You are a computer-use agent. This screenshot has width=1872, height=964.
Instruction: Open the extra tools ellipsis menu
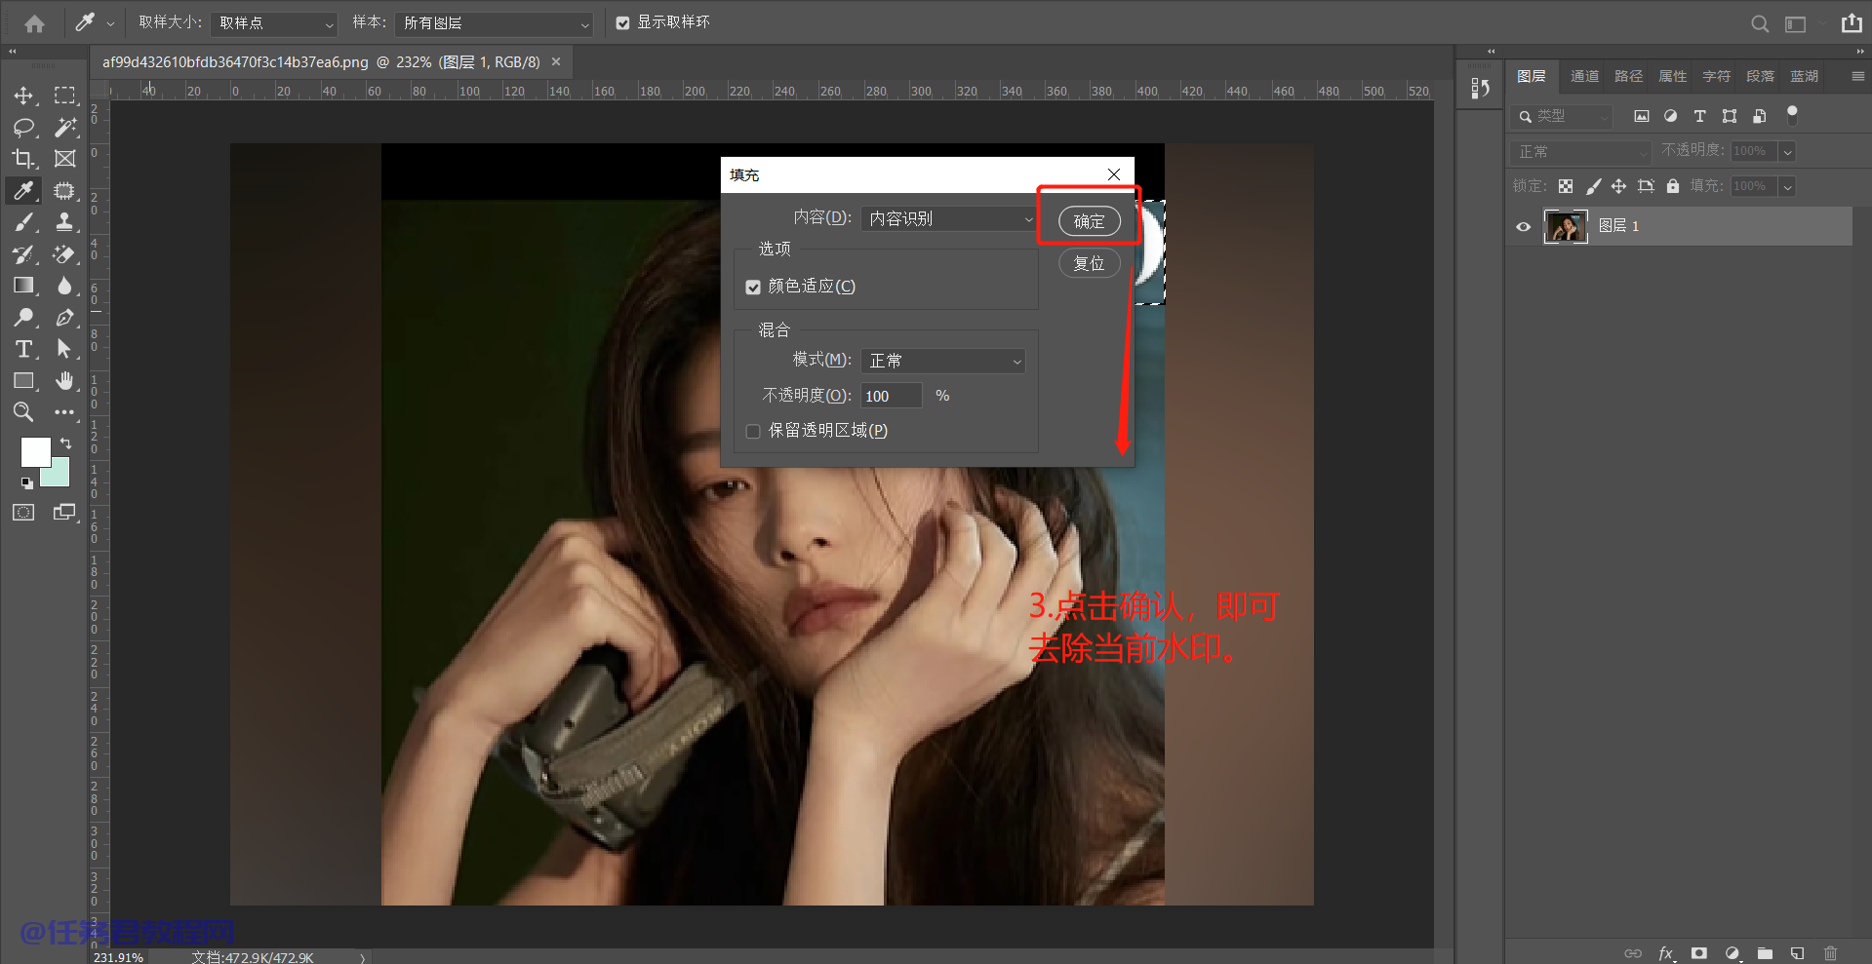point(64,412)
